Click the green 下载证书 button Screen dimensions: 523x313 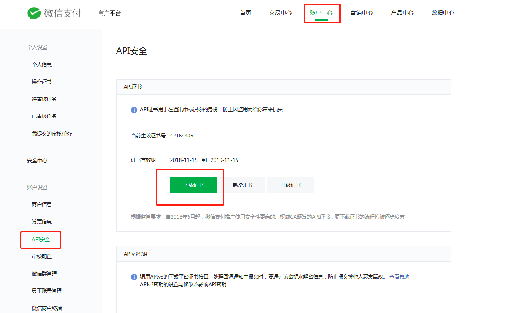point(193,185)
